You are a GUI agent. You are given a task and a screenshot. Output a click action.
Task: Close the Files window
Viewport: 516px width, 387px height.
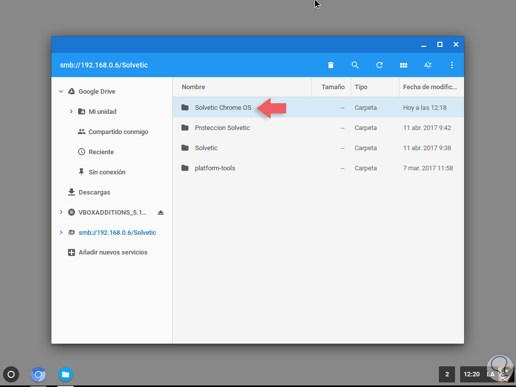click(x=456, y=44)
